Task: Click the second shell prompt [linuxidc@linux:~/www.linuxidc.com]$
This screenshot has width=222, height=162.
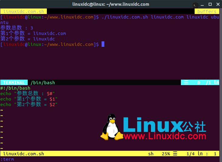Action: 49,44
